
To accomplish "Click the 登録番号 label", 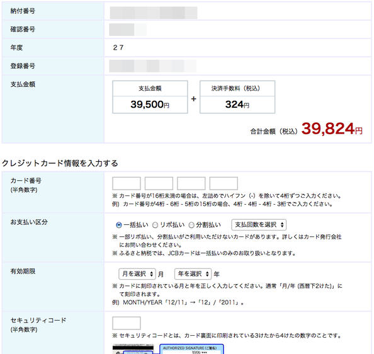I will click(x=23, y=66).
